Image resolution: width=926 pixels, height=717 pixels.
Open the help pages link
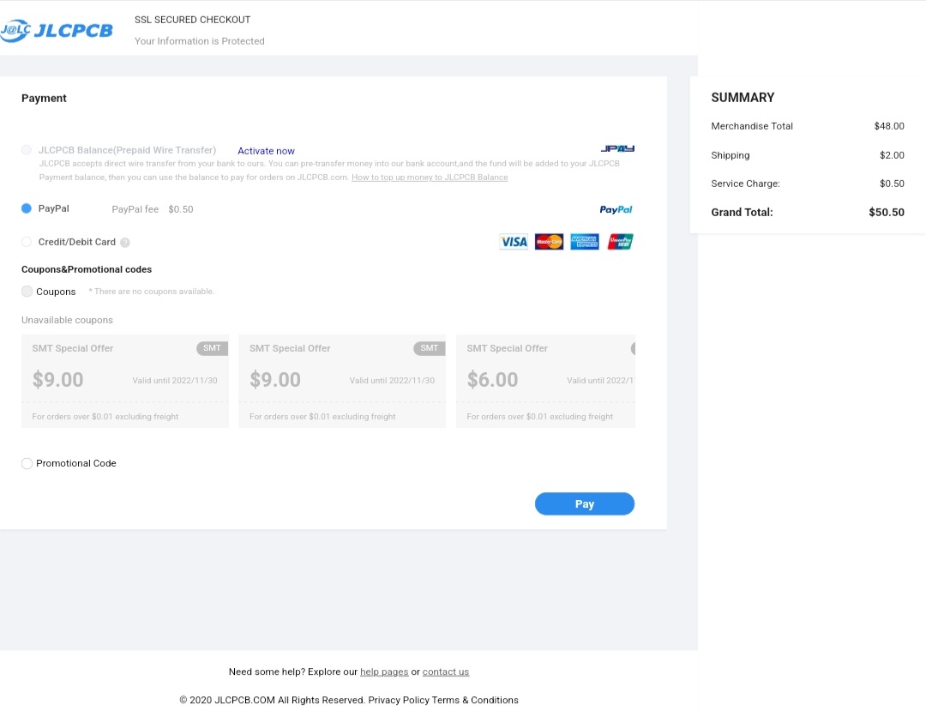384,672
